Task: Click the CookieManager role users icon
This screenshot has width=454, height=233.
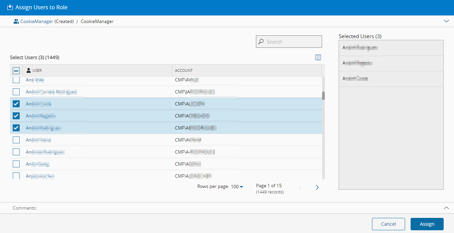Action: tap(16, 21)
